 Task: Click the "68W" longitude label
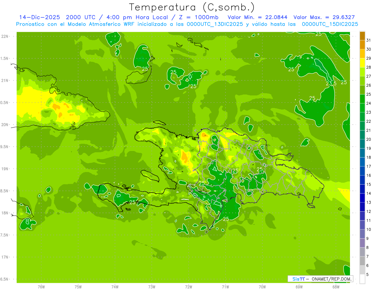point(336,287)
